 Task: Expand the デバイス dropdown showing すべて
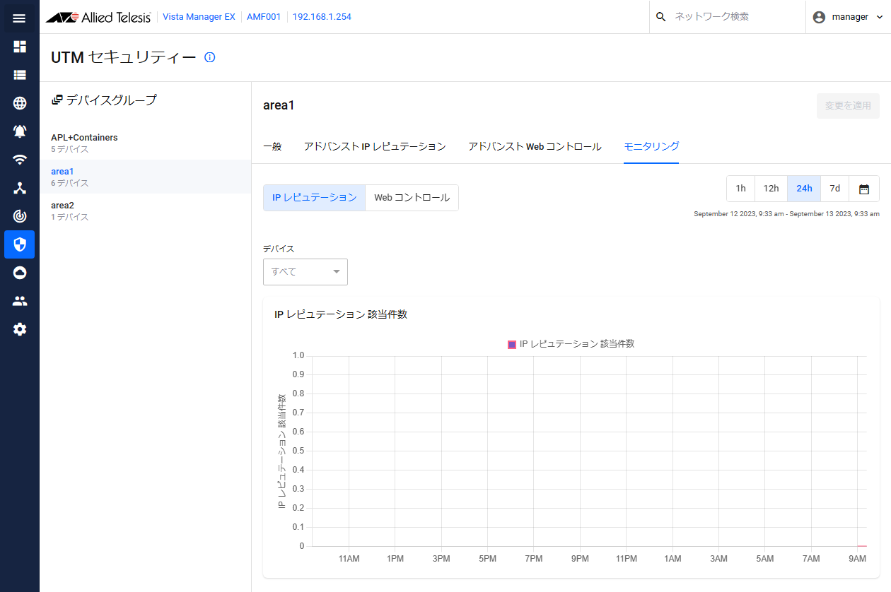(x=305, y=272)
